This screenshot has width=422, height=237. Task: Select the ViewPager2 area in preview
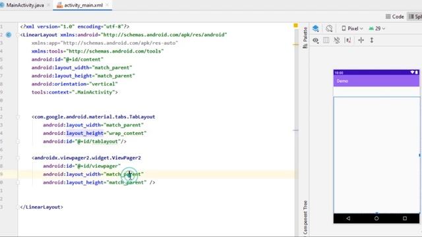tap(377, 155)
